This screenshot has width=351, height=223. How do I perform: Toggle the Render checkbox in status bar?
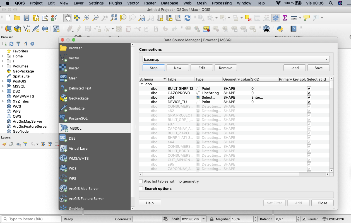click(x=304, y=219)
